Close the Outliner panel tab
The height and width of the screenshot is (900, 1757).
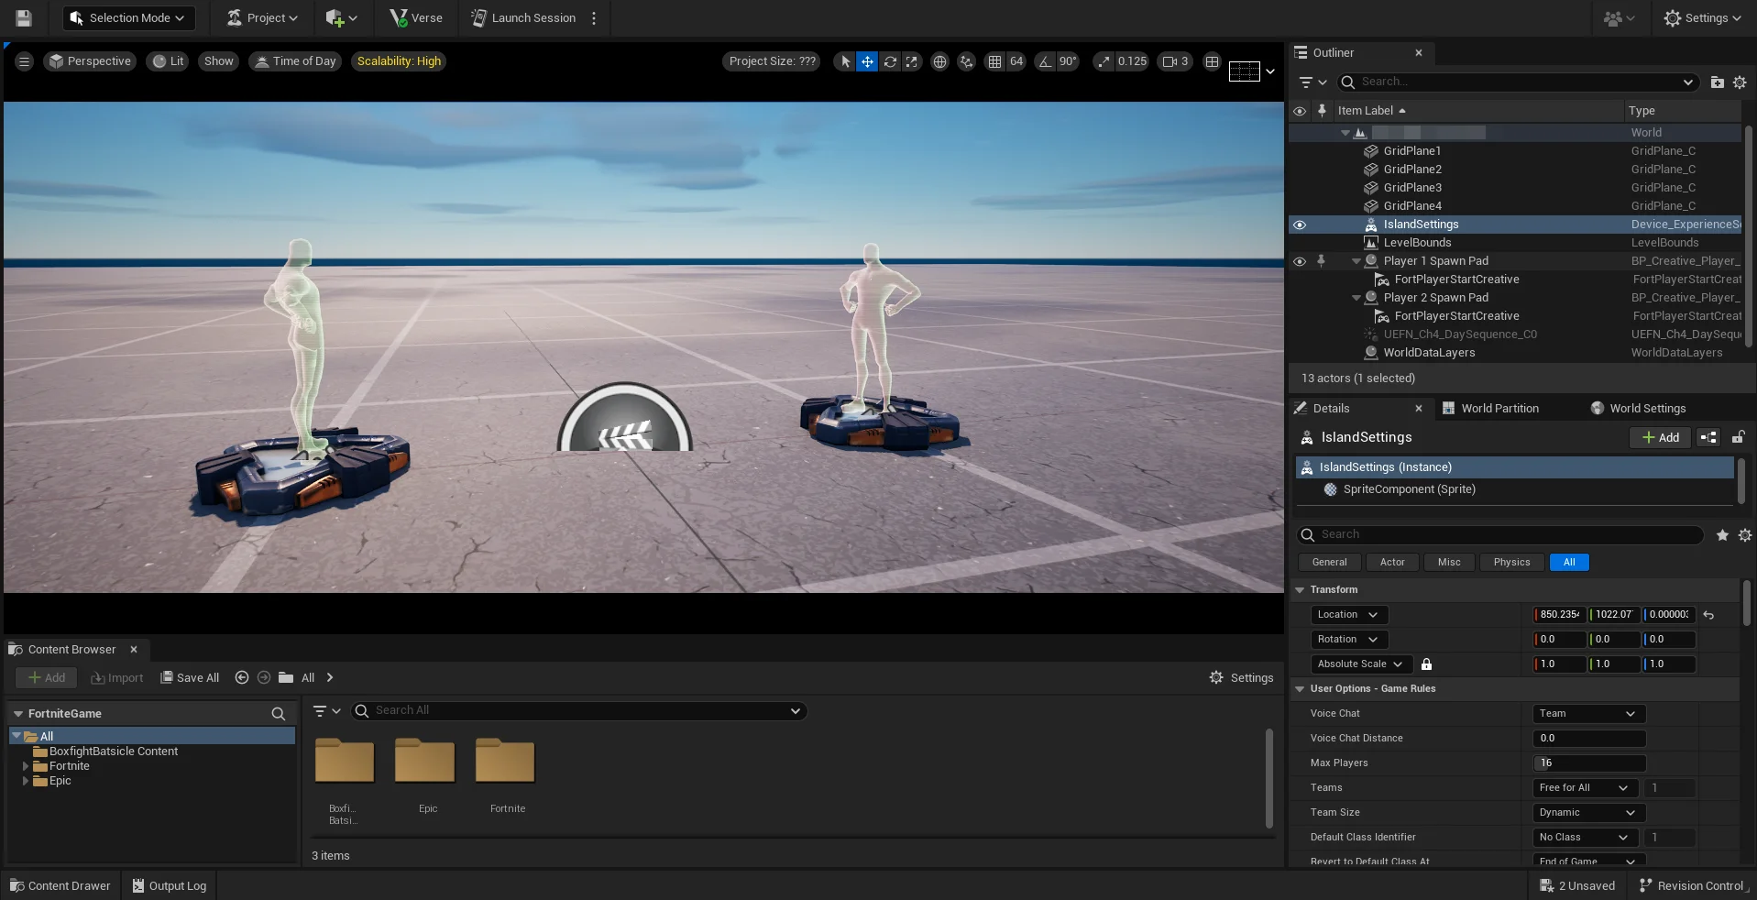coord(1419,53)
